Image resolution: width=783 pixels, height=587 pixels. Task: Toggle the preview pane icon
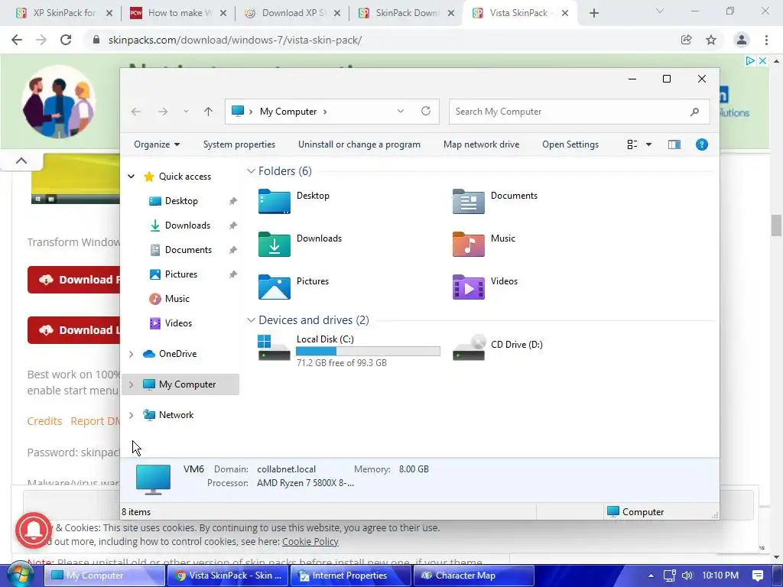click(674, 144)
